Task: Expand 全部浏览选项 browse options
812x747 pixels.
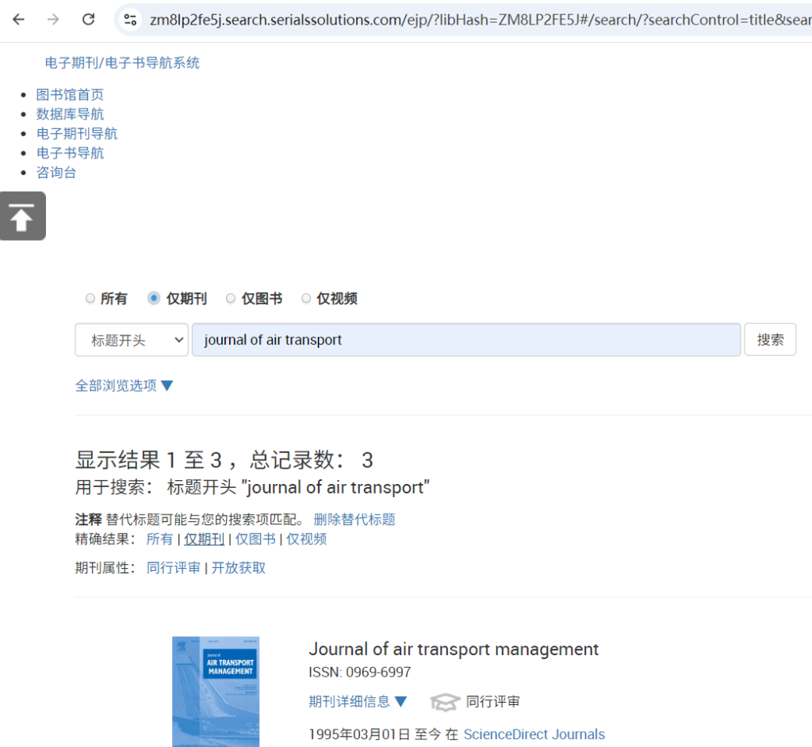Action: [x=124, y=386]
